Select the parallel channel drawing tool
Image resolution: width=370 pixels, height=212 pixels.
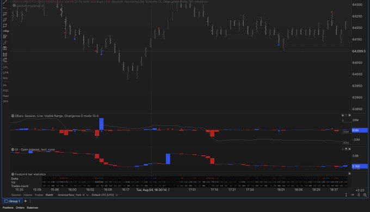(5, 20)
